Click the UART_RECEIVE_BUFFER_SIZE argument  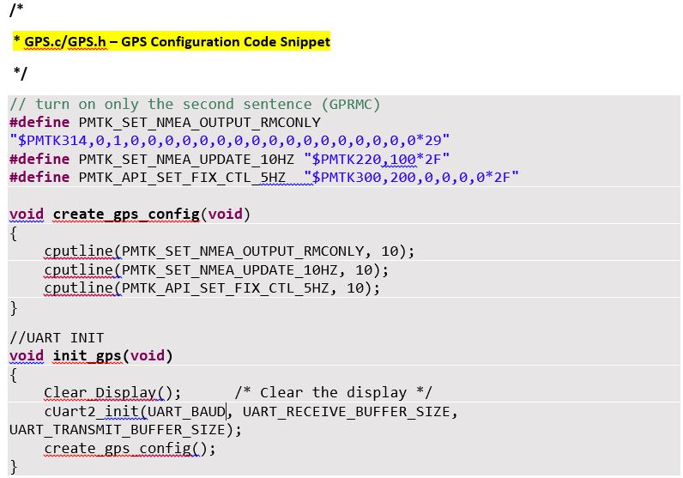[347, 411]
